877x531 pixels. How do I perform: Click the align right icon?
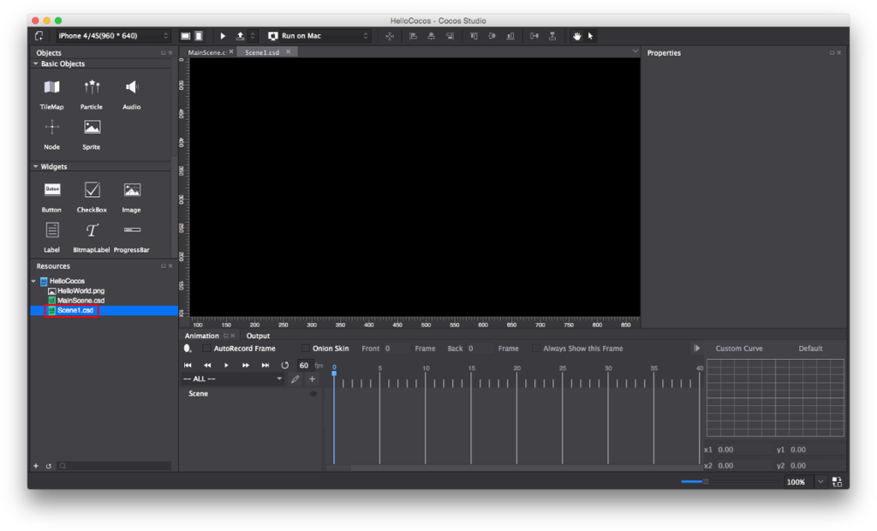tap(450, 36)
